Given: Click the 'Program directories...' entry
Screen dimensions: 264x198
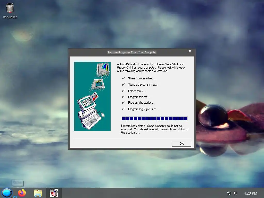Looking at the screenshot, I should [141, 103].
